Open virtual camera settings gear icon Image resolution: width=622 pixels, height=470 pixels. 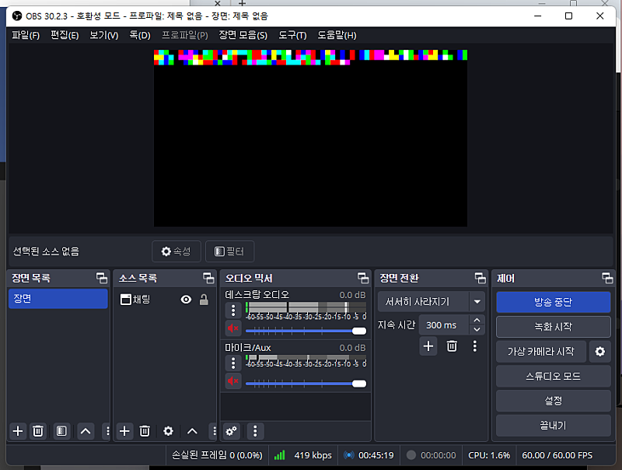(x=599, y=351)
